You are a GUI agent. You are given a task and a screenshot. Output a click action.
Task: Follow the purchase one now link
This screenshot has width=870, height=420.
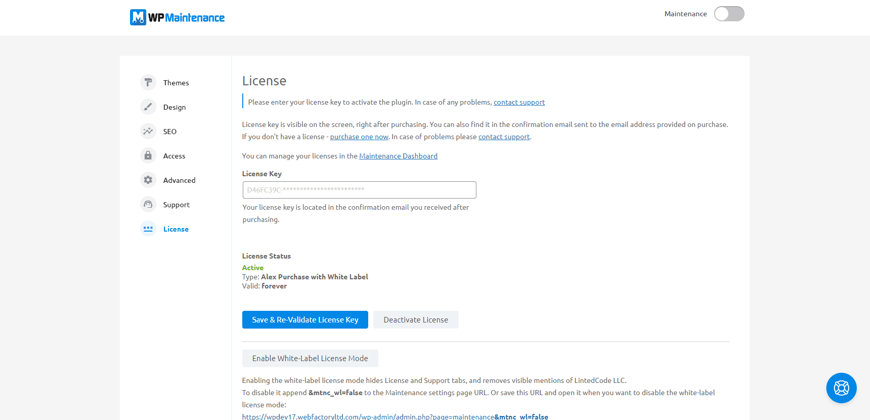coord(359,137)
